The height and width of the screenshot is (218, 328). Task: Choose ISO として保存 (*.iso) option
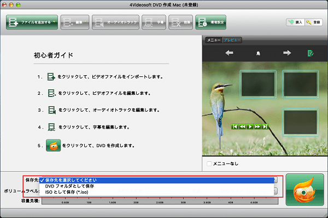[x=68, y=192]
